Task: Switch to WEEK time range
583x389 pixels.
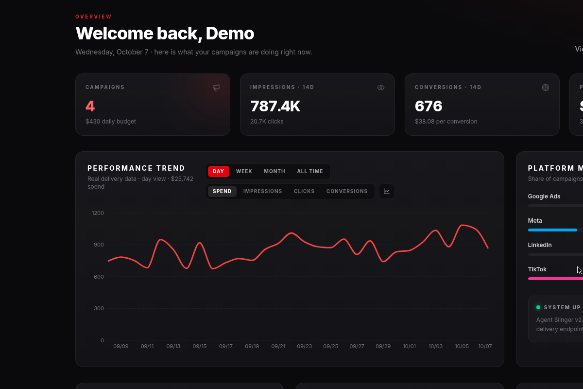Action: point(244,171)
